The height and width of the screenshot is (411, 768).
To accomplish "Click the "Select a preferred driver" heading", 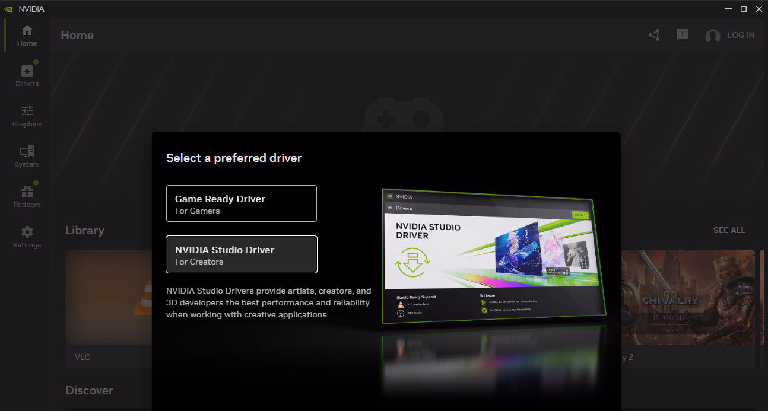I will [234, 158].
